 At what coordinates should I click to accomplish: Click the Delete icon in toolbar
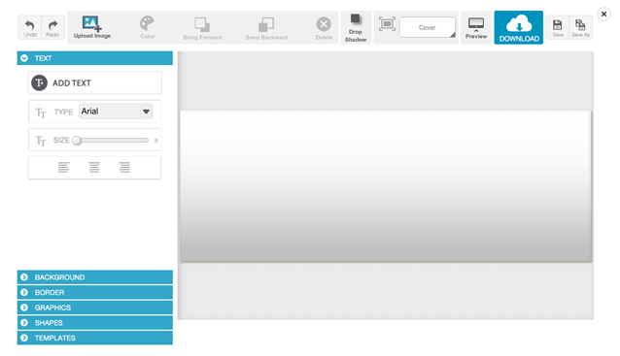point(324,24)
